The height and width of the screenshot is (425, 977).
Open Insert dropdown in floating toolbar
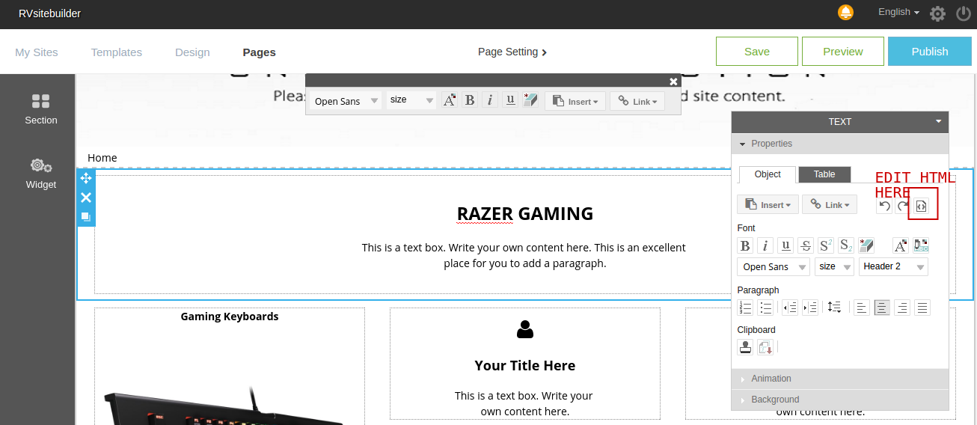[575, 101]
